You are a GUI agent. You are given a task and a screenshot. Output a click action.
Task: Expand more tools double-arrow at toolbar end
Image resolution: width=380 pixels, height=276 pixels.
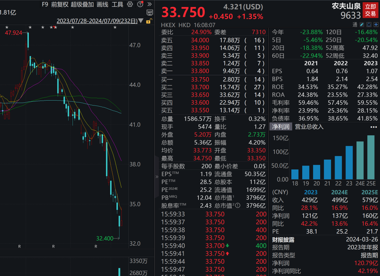click(149, 4)
